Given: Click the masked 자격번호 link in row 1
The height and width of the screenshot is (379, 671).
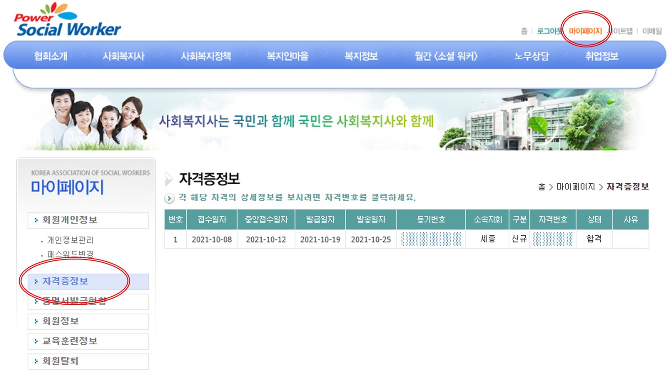Looking at the screenshot, I should [x=553, y=239].
